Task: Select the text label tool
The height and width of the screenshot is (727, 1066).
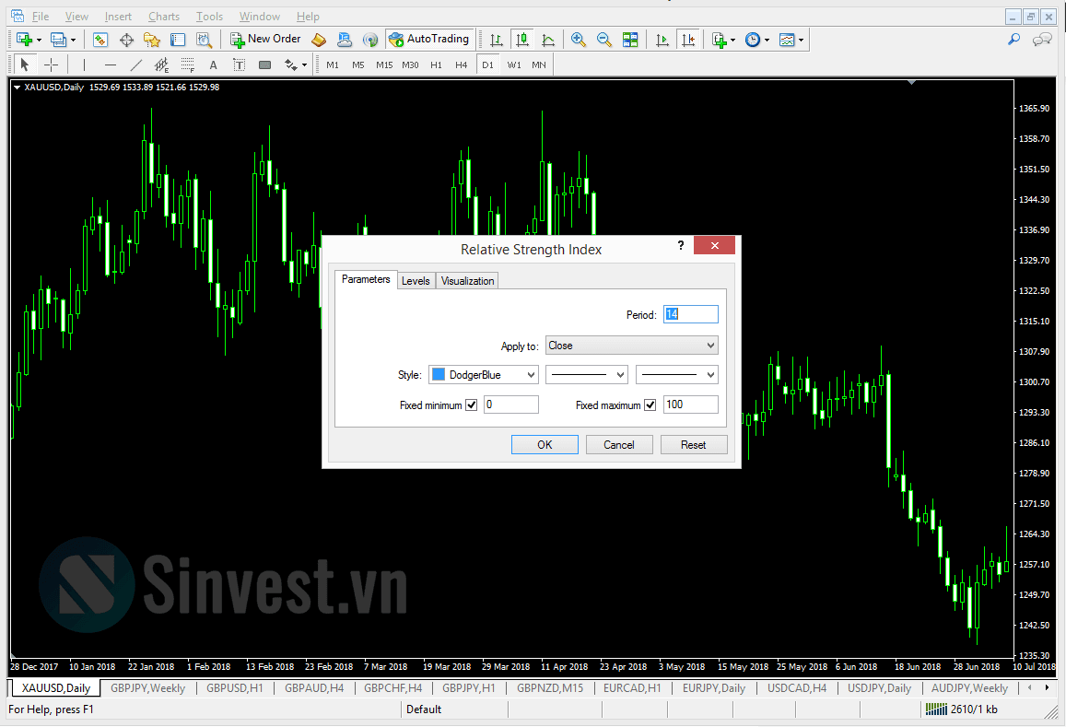Action: 240,65
